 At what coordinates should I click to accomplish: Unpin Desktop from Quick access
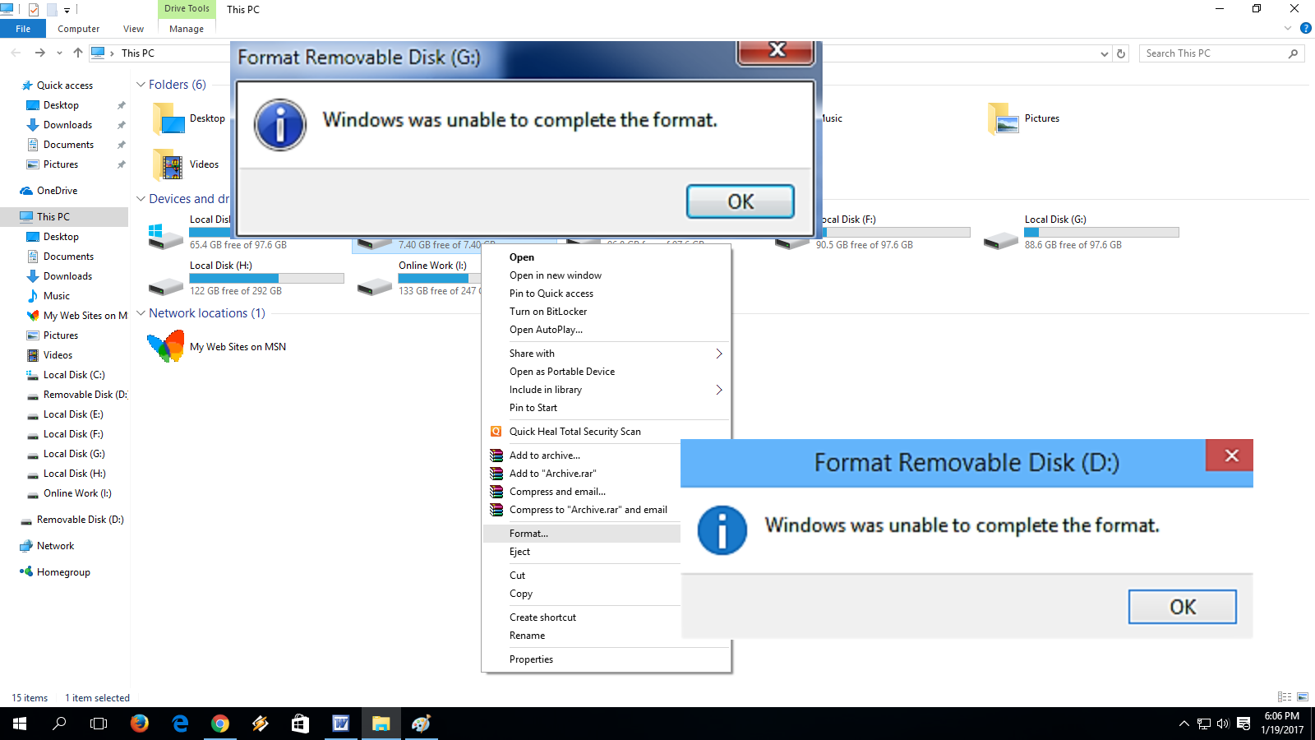pyautogui.click(x=120, y=104)
